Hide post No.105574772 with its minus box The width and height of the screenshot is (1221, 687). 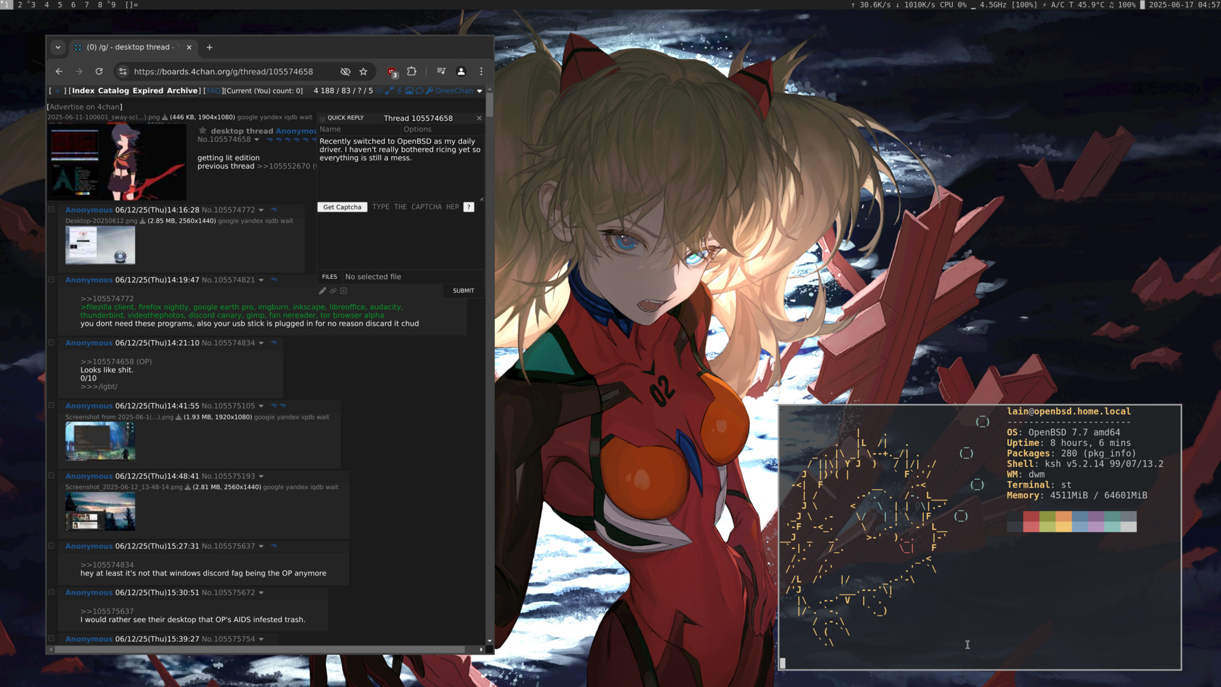(x=52, y=209)
